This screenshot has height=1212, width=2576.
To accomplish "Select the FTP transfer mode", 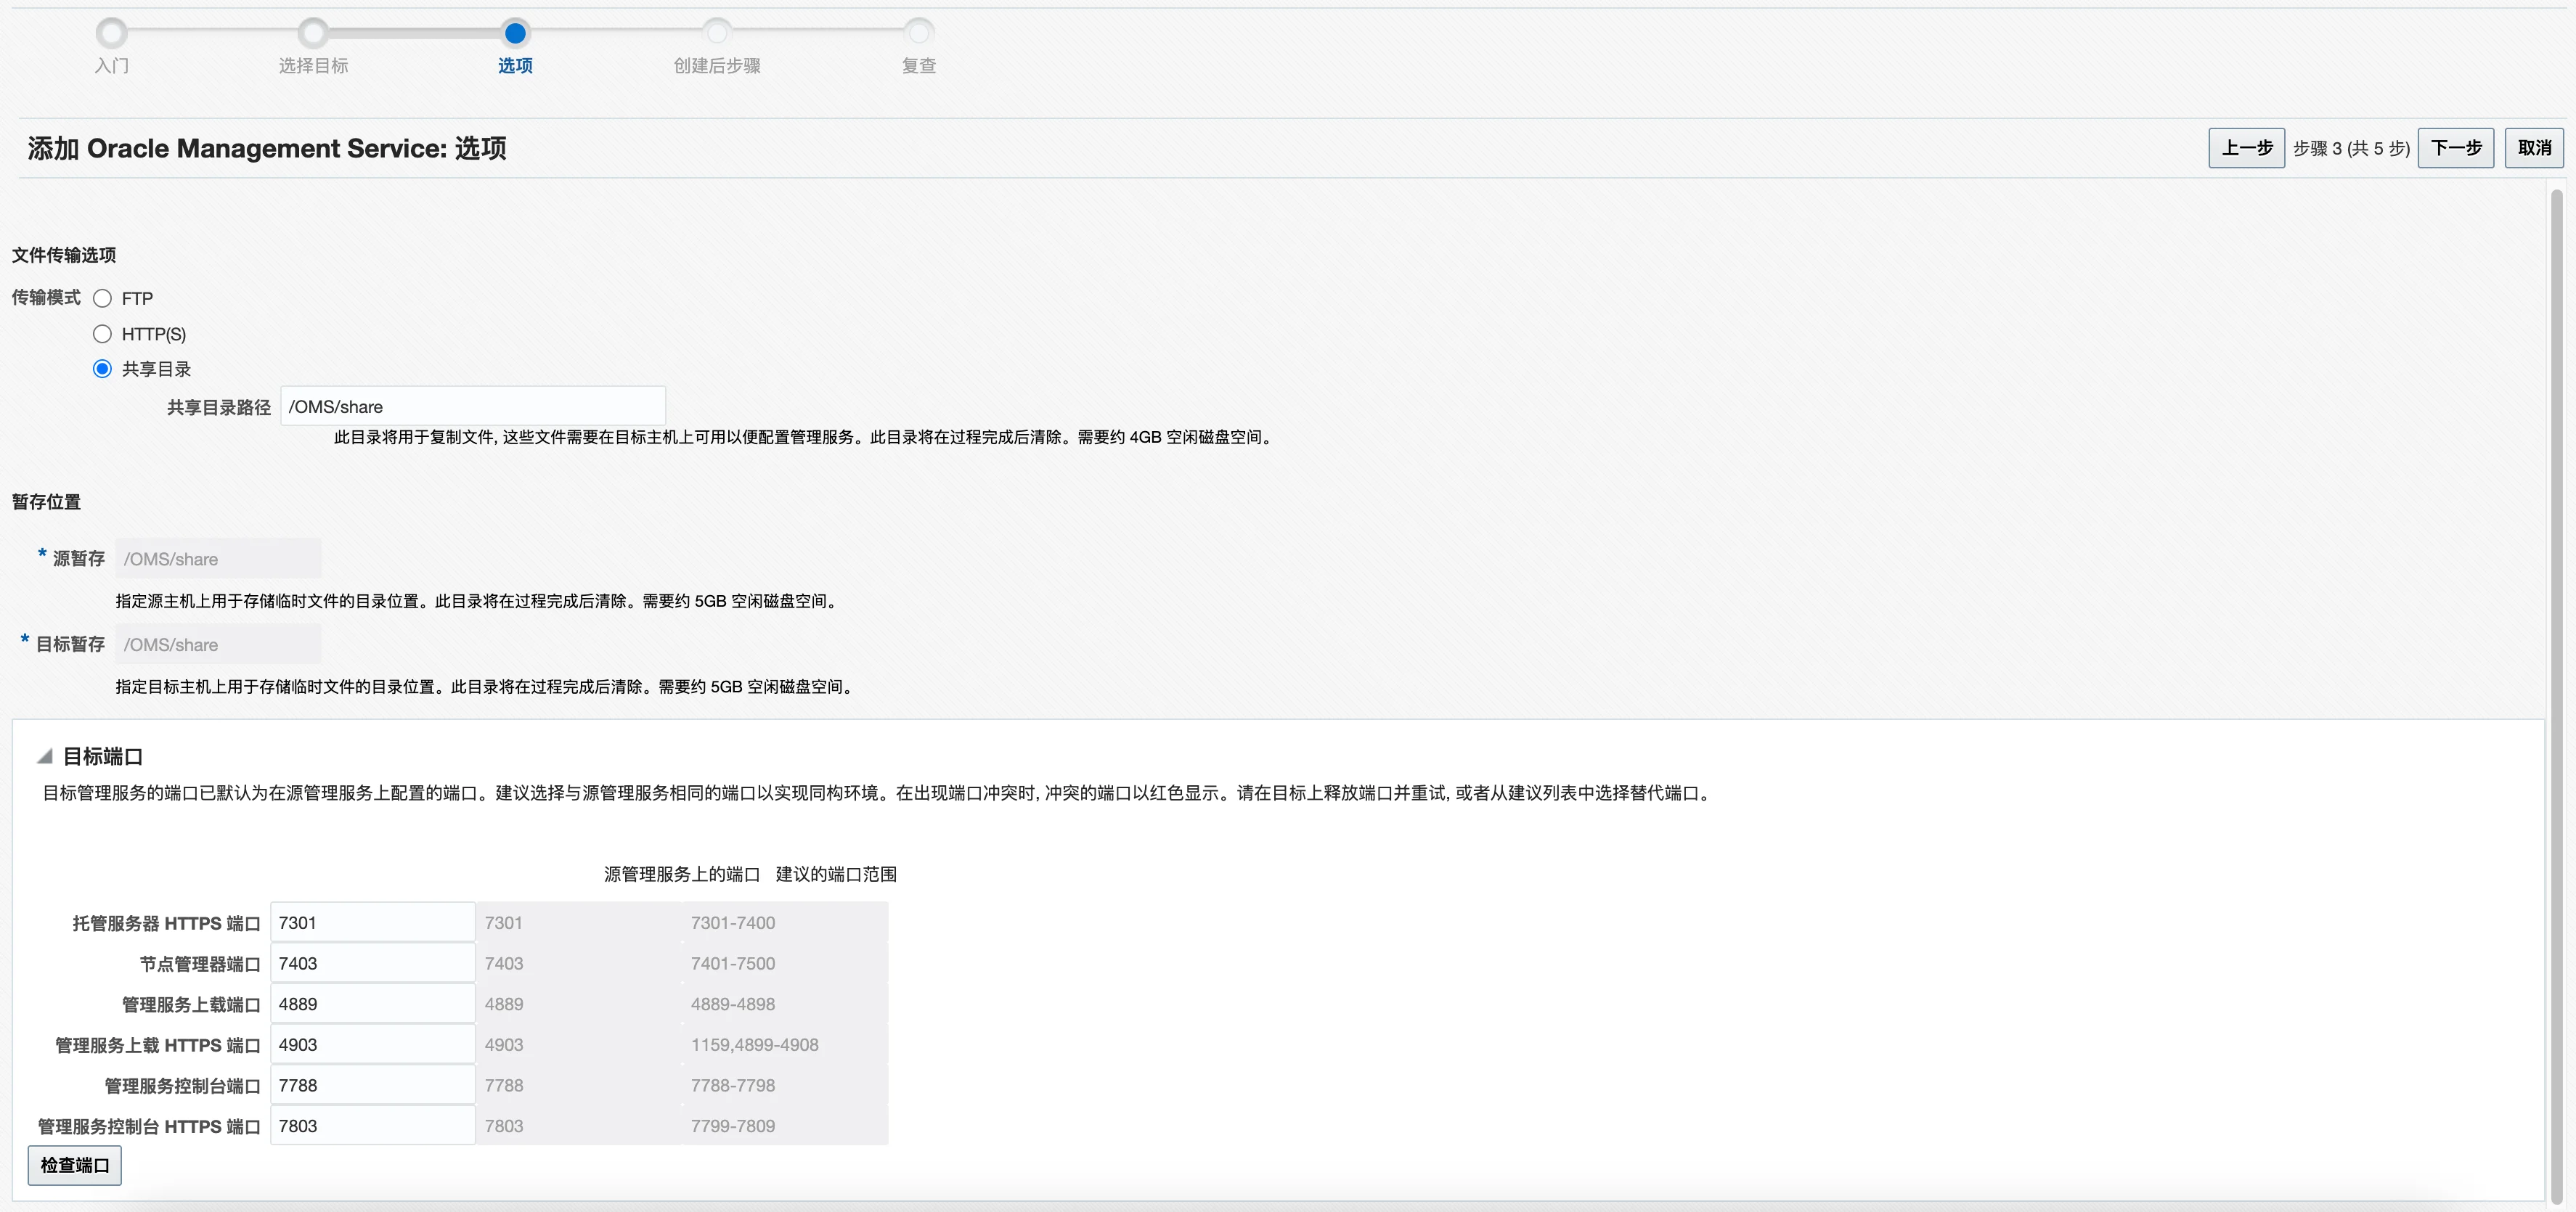I will [x=103, y=298].
